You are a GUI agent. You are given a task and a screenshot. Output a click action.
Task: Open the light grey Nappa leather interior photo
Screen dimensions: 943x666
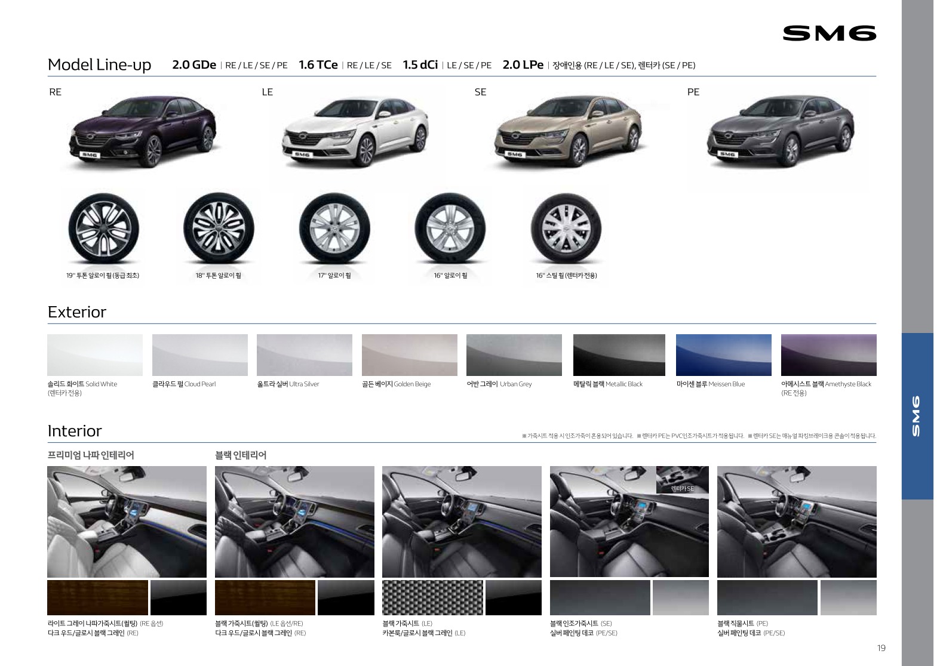tap(127, 522)
